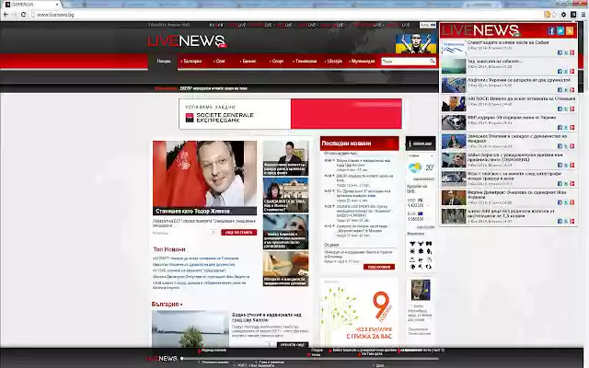This screenshot has height=368, width=589.
Task: Click the browser back arrow
Action: 6,15
